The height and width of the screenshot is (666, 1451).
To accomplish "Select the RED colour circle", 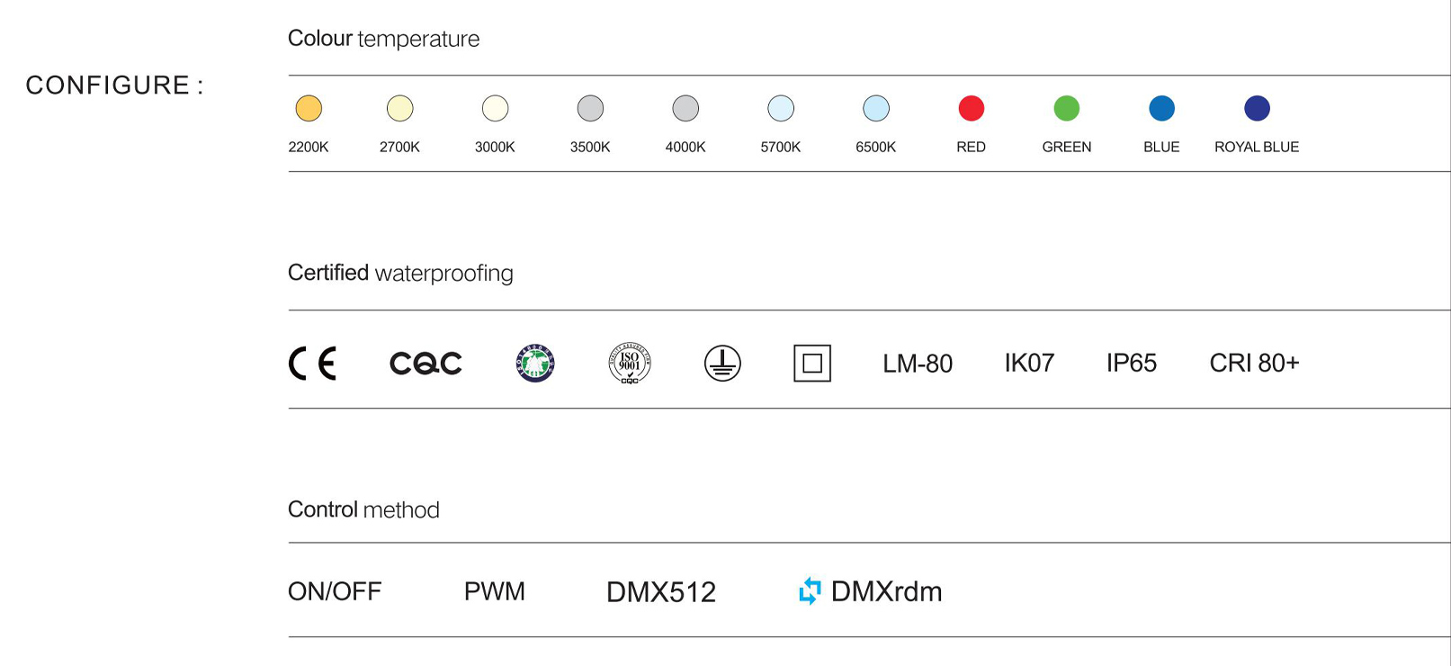I will tap(972, 108).
